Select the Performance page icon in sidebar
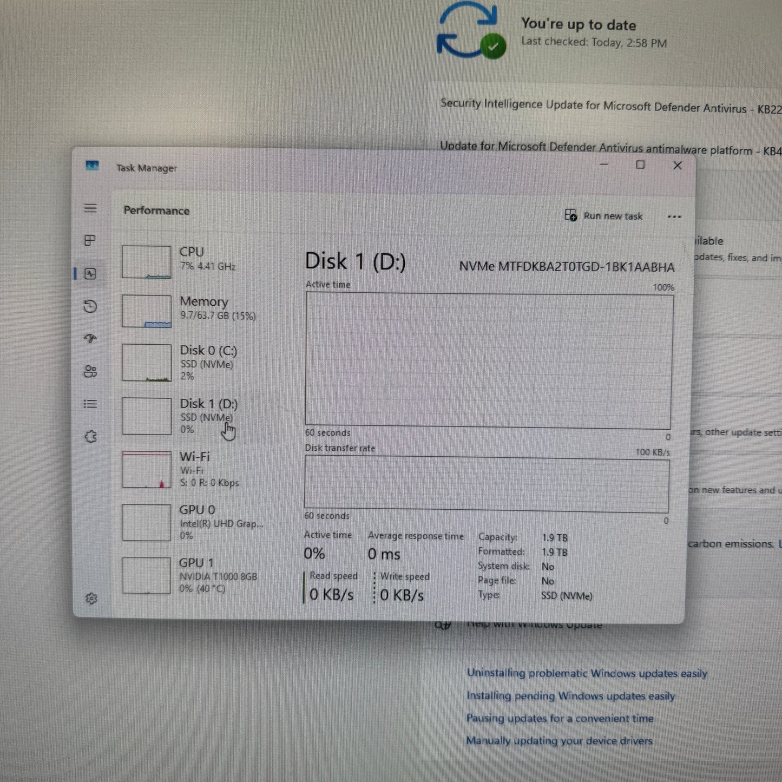Screen dimensions: 782x782 click(90, 274)
